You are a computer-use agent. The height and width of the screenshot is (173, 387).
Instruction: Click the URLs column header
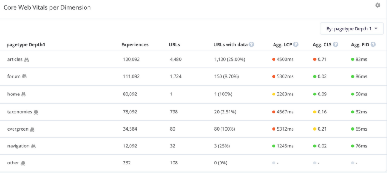tap(174, 45)
